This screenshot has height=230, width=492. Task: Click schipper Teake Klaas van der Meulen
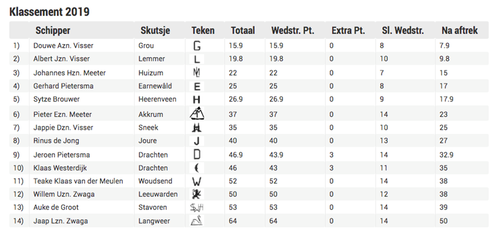[78, 181]
